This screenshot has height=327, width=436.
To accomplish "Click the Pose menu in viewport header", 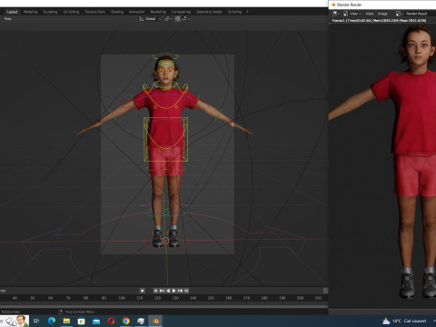I will click(8, 19).
